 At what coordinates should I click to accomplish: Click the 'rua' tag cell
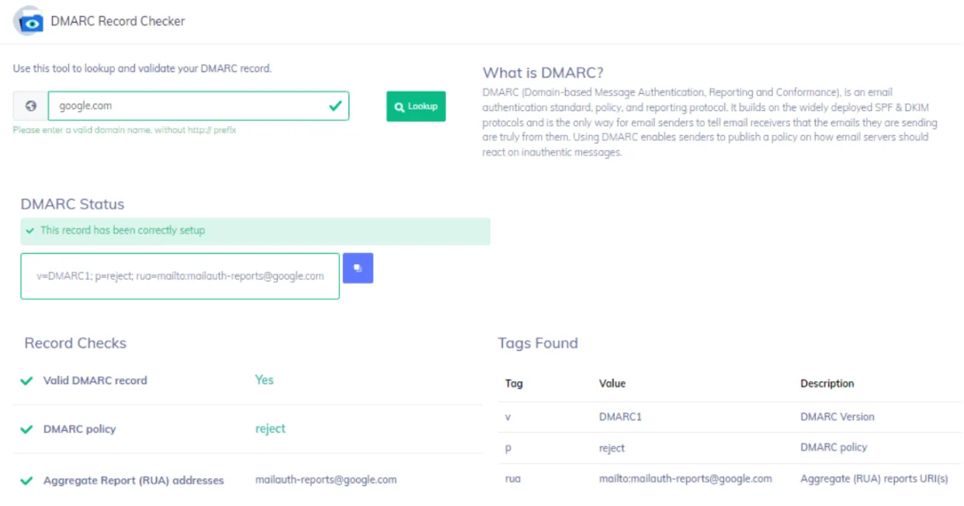tap(512, 479)
